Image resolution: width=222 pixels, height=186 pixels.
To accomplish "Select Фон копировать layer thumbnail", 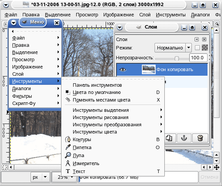I will coord(149,70).
